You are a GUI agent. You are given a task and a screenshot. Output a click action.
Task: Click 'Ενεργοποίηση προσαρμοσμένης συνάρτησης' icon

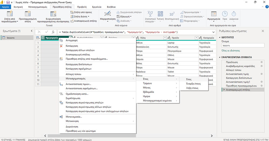53,14
